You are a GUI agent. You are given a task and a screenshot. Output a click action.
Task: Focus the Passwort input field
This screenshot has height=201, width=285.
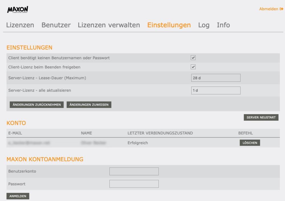point(134,184)
